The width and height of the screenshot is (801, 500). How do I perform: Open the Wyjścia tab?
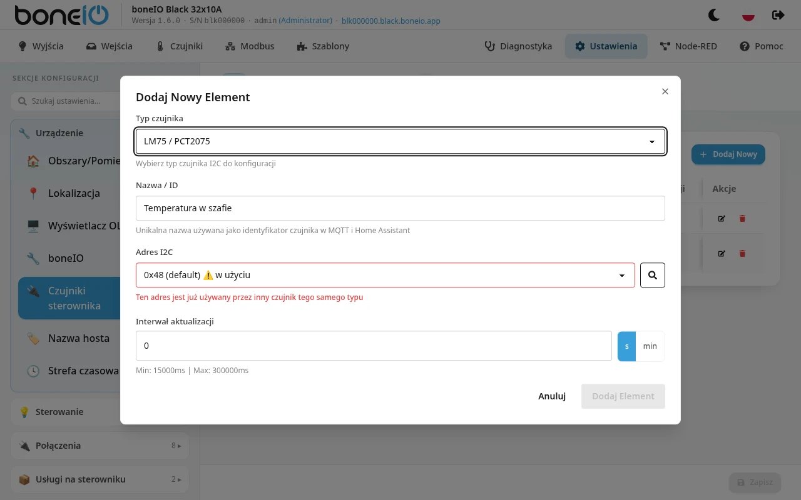pos(41,46)
